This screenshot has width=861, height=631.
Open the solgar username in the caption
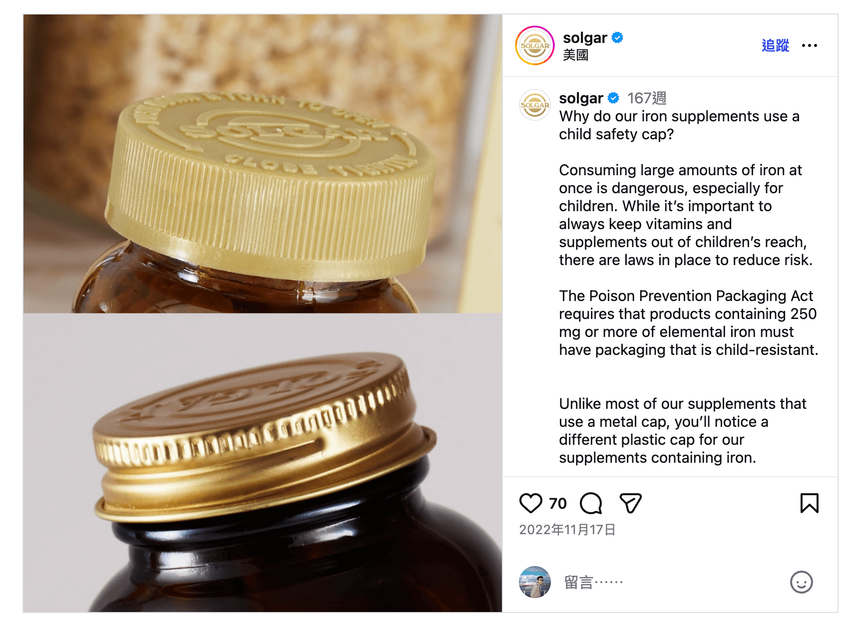(x=581, y=98)
